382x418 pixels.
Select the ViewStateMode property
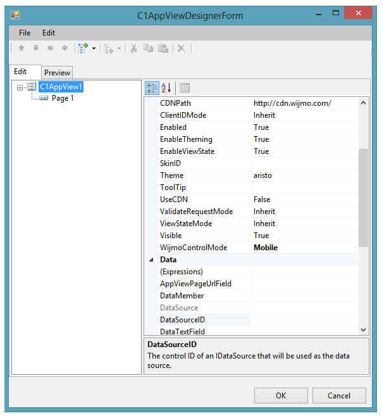(x=204, y=224)
